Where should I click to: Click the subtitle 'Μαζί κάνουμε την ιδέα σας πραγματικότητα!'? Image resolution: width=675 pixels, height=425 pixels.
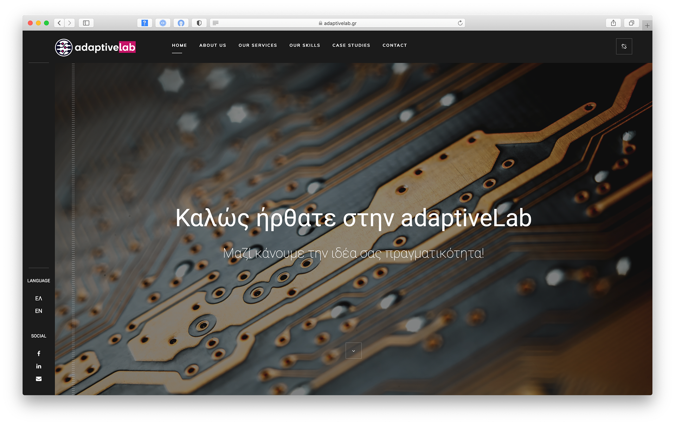click(x=353, y=253)
